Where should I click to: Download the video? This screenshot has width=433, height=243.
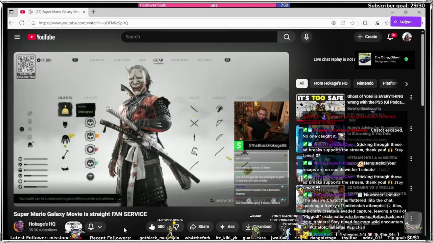258,227
